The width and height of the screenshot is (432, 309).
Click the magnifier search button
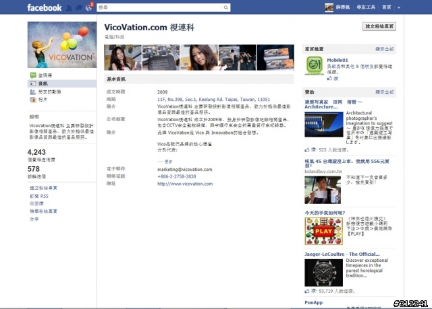226,7
